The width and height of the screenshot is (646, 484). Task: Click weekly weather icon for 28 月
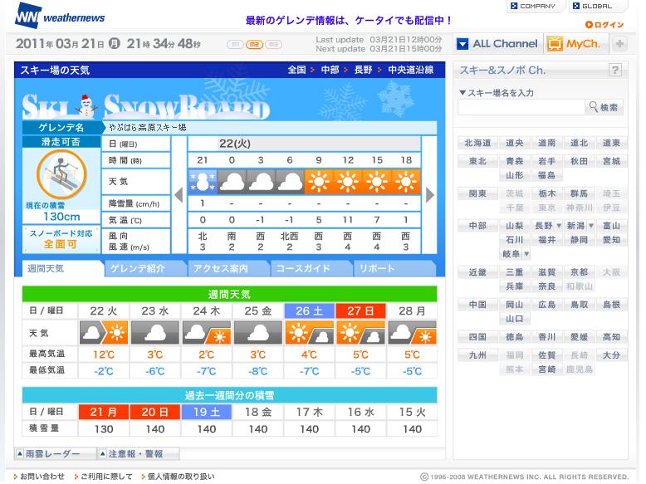[413, 333]
